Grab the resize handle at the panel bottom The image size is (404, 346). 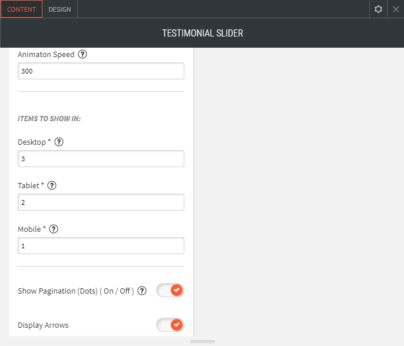(x=202, y=341)
